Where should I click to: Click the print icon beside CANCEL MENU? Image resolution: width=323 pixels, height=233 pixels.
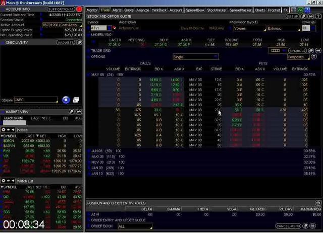pos(313,226)
